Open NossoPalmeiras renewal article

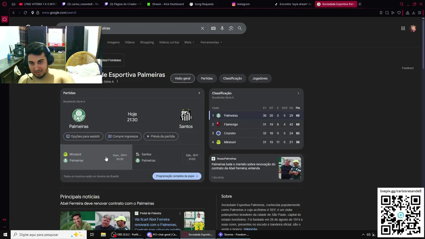coord(256,168)
